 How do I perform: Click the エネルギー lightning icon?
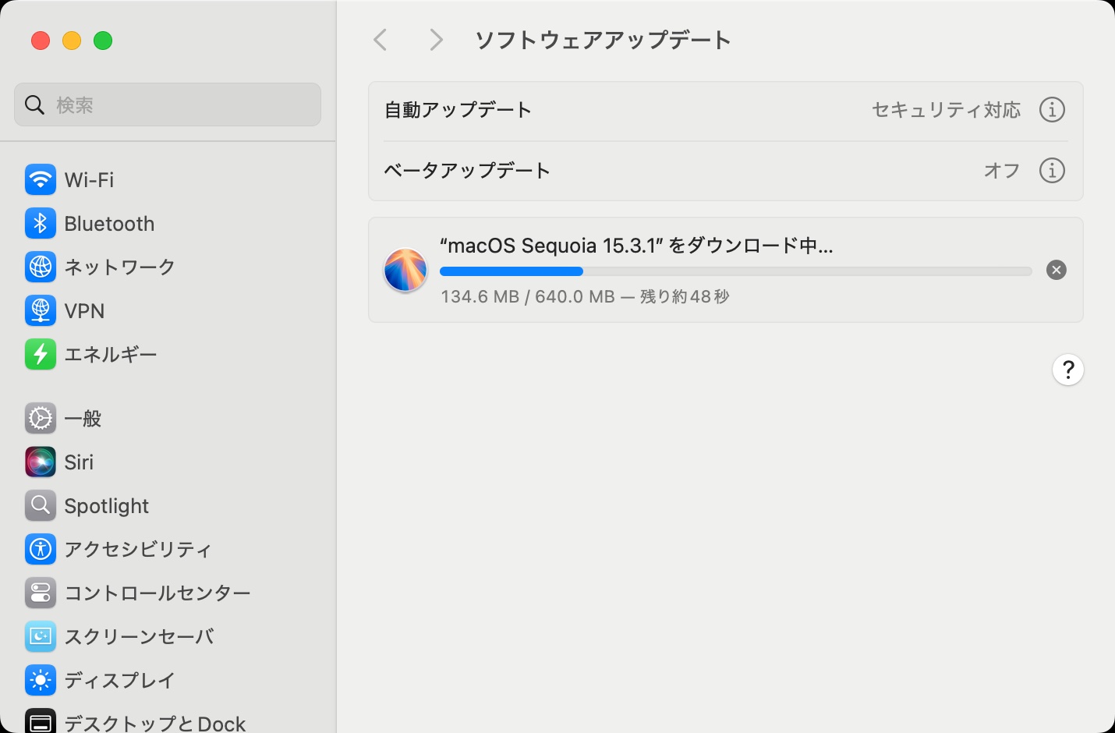point(41,355)
